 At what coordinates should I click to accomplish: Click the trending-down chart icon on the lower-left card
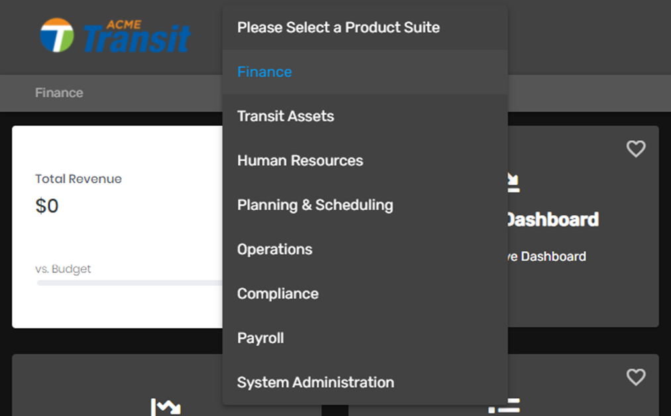click(166, 406)
